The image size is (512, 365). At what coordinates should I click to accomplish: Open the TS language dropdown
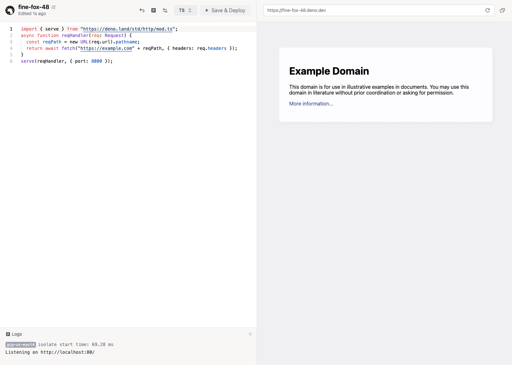(185, 10)
